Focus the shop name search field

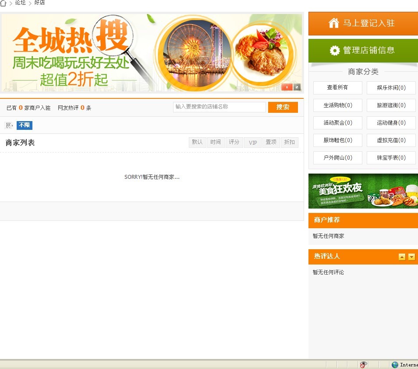(219, 107)
